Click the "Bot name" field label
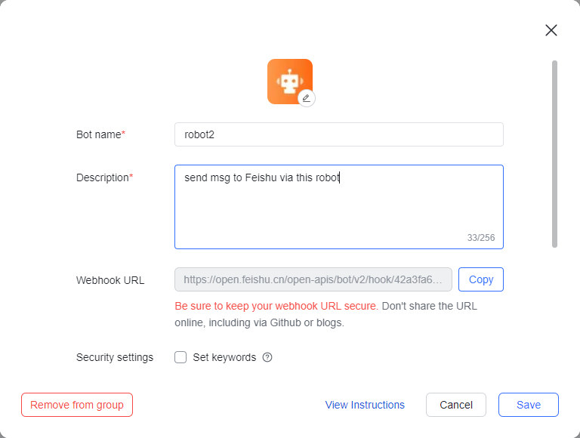 [99, 134]
